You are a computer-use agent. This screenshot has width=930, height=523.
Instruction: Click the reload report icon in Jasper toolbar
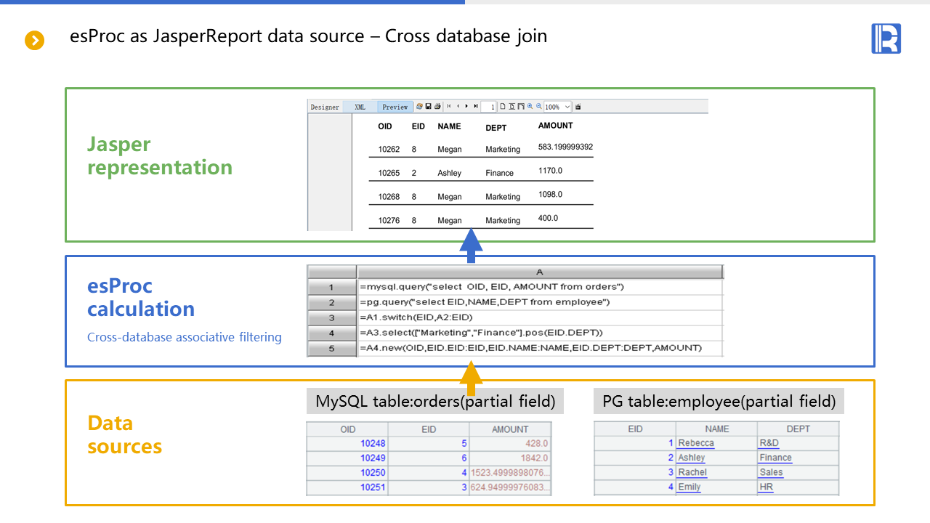point(419,107)
